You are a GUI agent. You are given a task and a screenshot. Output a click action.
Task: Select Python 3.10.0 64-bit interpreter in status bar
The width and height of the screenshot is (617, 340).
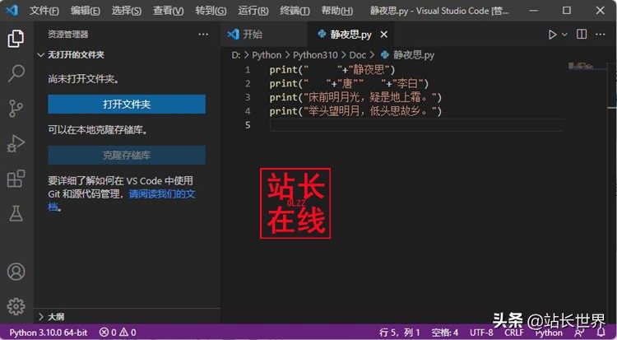(48, 333)
